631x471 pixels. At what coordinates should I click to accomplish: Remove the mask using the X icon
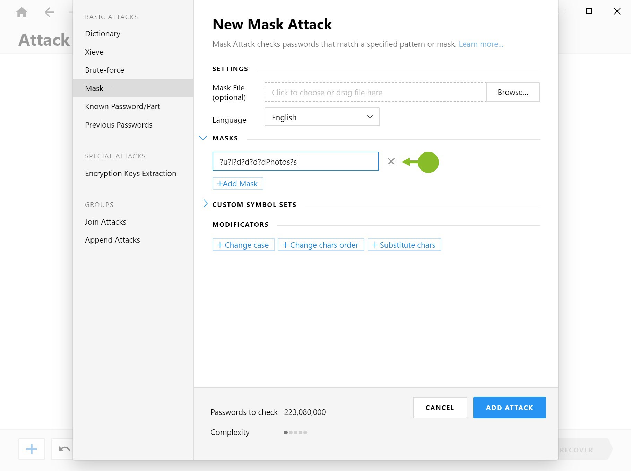[391, 161]
